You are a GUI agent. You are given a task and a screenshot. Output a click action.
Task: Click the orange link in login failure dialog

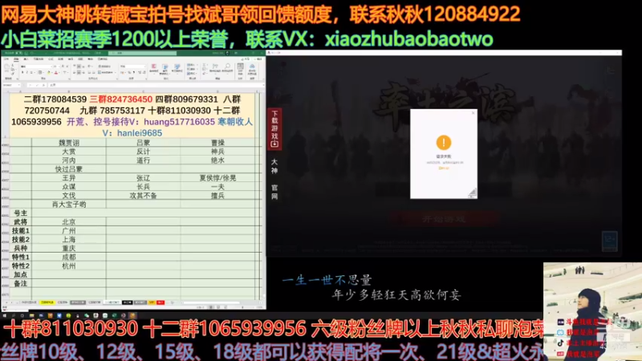(444, 168)
